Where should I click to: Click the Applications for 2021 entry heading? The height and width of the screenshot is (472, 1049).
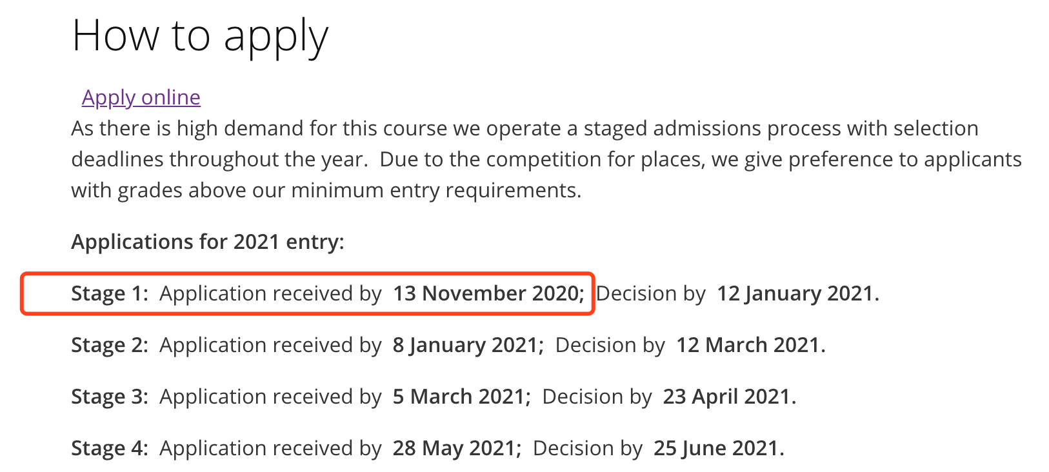pos(208,242)
